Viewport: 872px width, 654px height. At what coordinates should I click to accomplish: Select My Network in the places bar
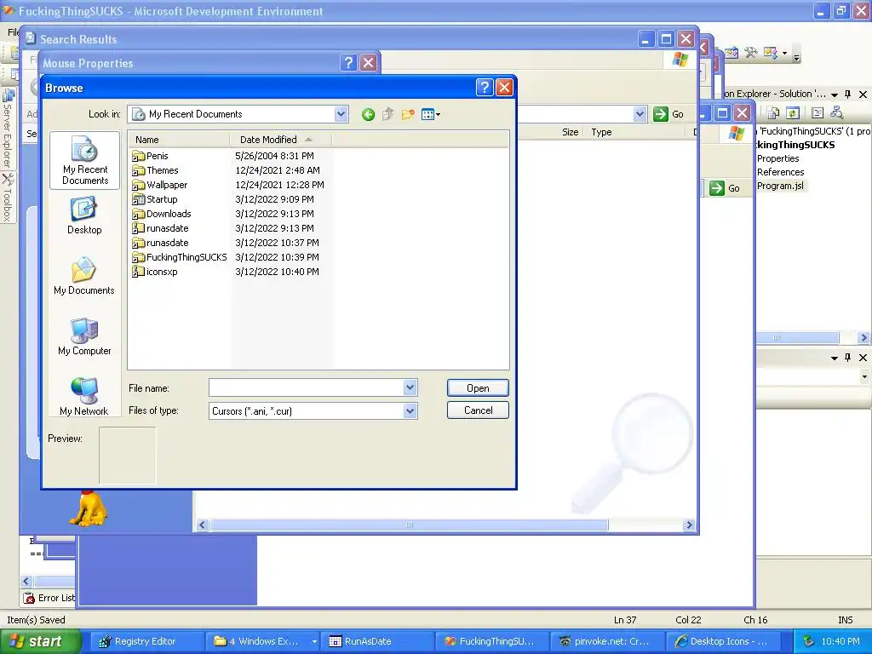(x=84, y=397)
